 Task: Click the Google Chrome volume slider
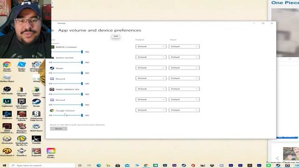[x=68, y=115]
